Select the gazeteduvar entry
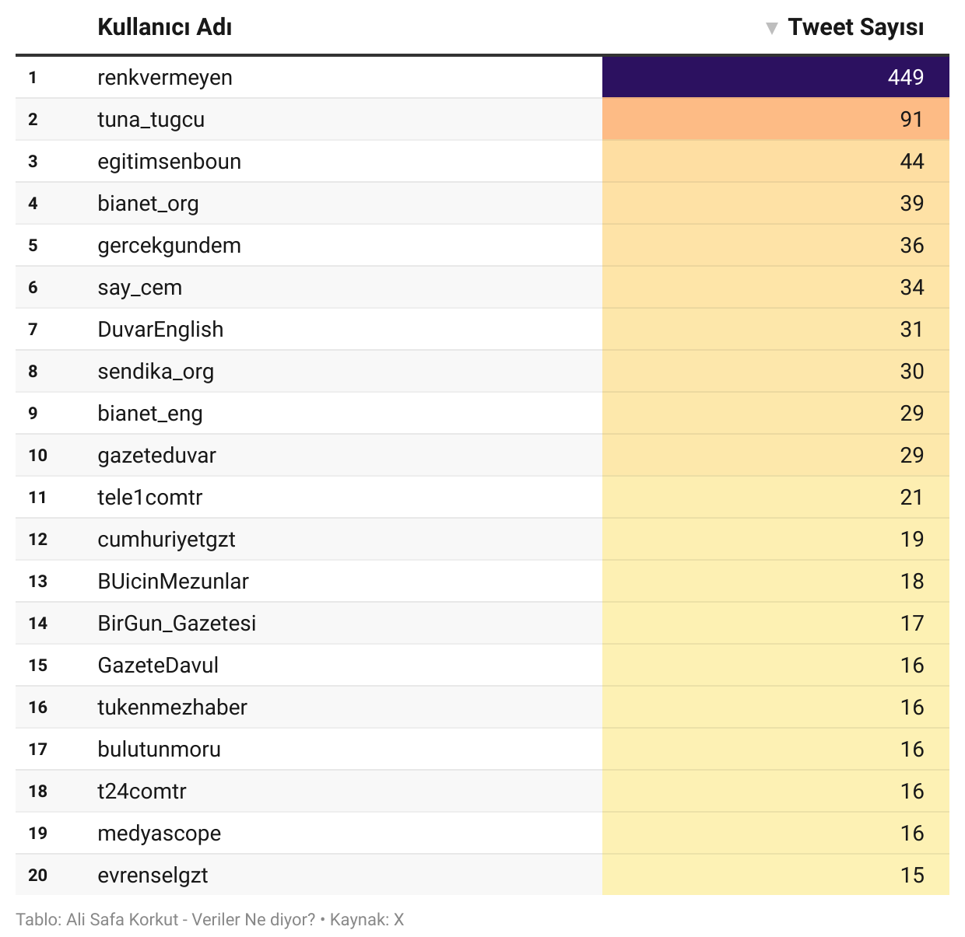 click(156, 456)
